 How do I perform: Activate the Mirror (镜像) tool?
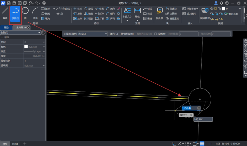[89, 14]
